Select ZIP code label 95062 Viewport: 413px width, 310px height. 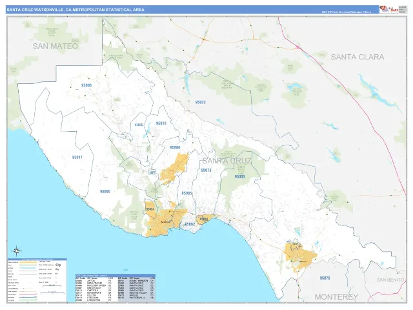(x=190, y=224)
